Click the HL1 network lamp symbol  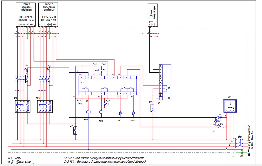click(219, 117)
